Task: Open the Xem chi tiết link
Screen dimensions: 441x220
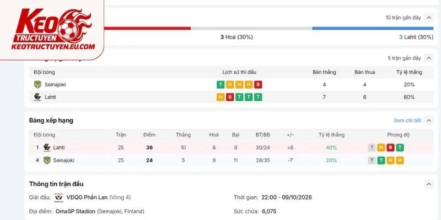Action: coord(407,120)
